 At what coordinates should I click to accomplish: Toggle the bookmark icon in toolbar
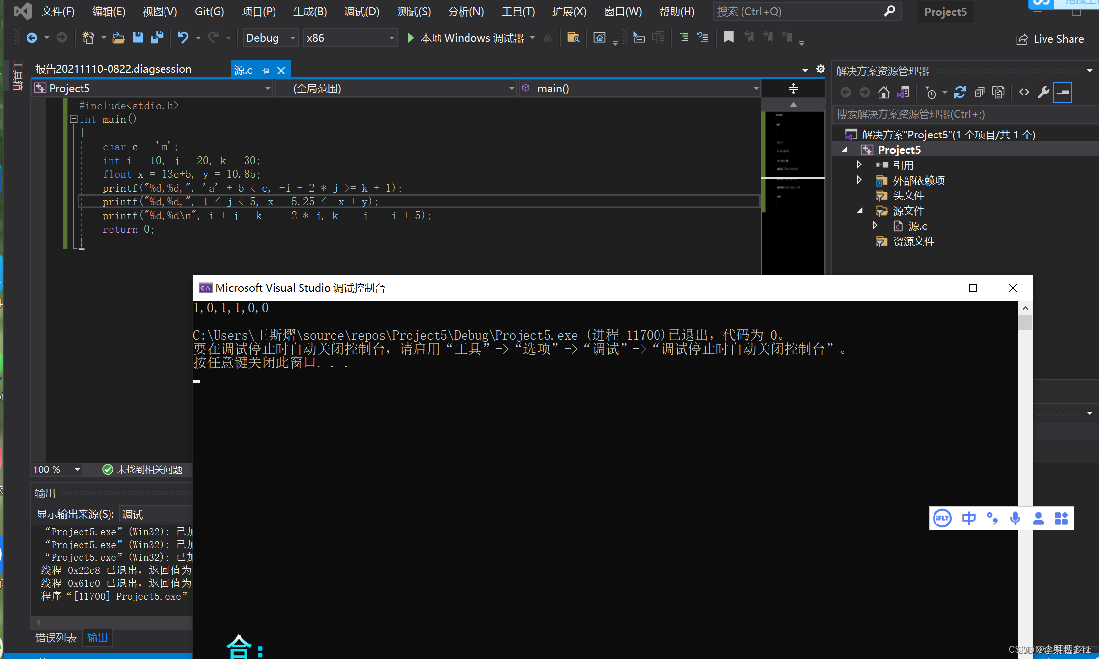pyautogui.click(x=729, y=37)
